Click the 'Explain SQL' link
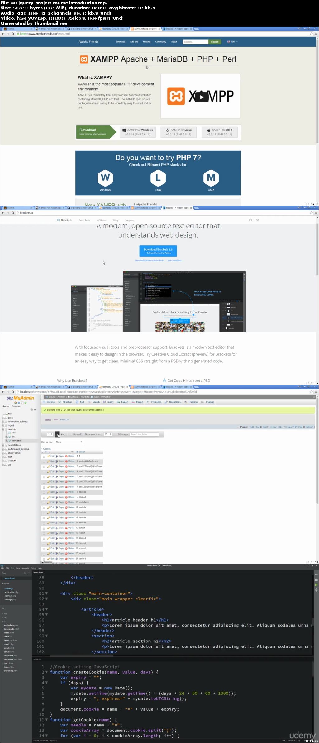Viewport: 319px width, 743px height. (276, 427)
